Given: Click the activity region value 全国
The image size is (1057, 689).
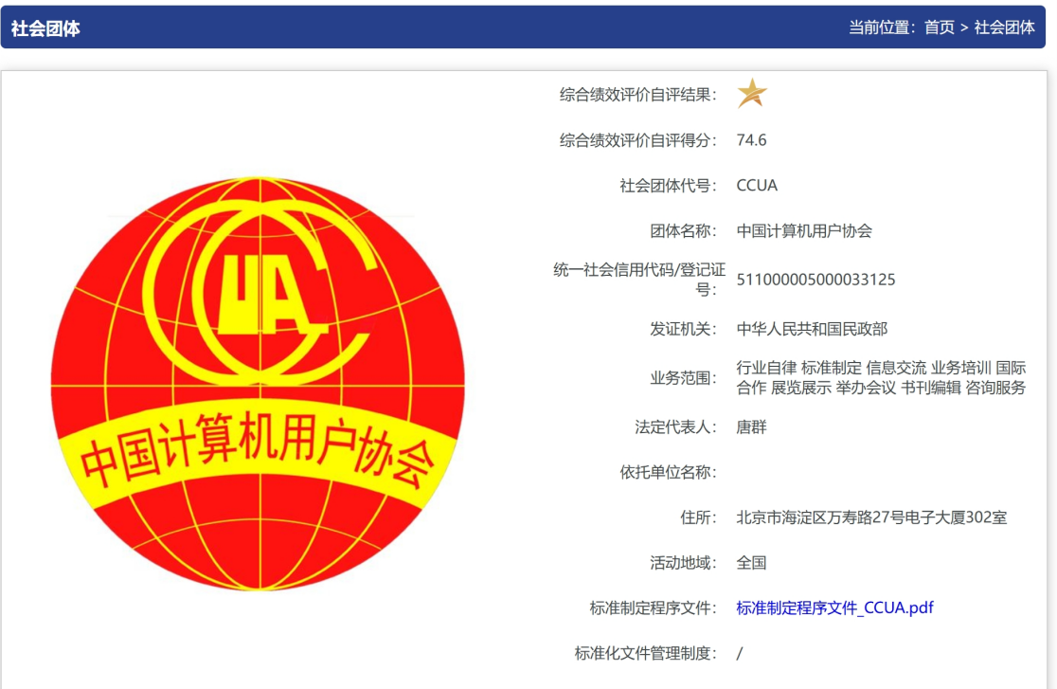Looking at the screenshot, I should pyautogui.click(x=752, y=563).
